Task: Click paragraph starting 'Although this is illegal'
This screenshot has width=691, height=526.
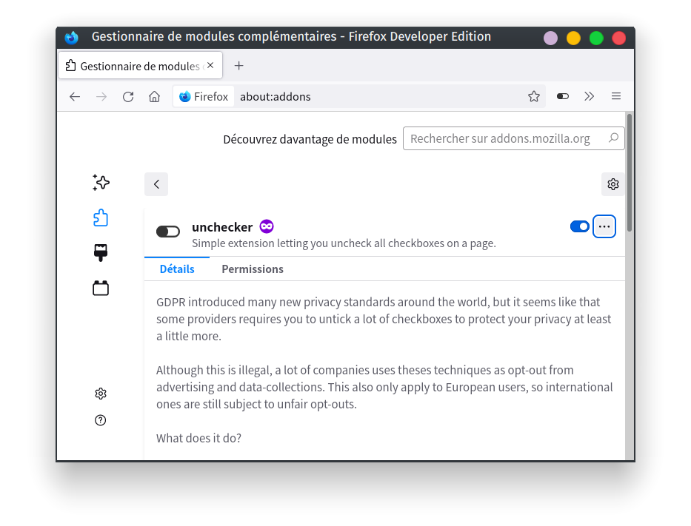Action: (x=384, y=388)
